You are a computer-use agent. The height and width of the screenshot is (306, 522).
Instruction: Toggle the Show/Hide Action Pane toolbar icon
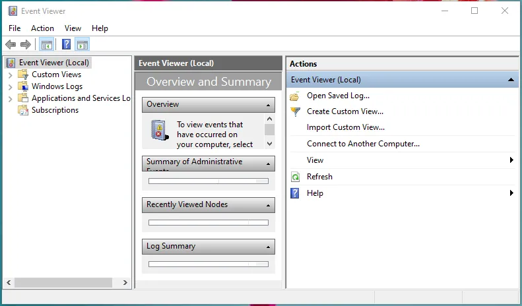[x=82, y=44]
